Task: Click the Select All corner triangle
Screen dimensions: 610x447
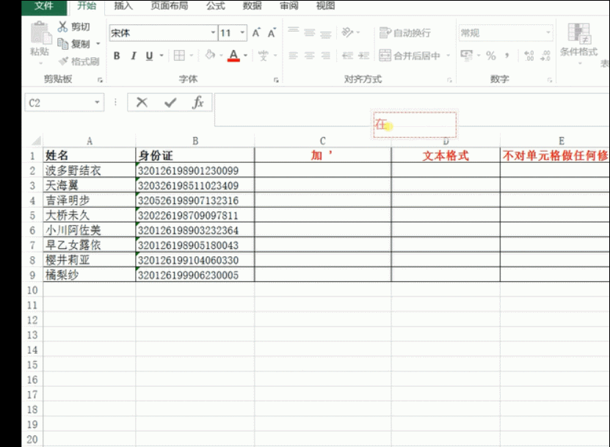Action: [x=36, y=140]
